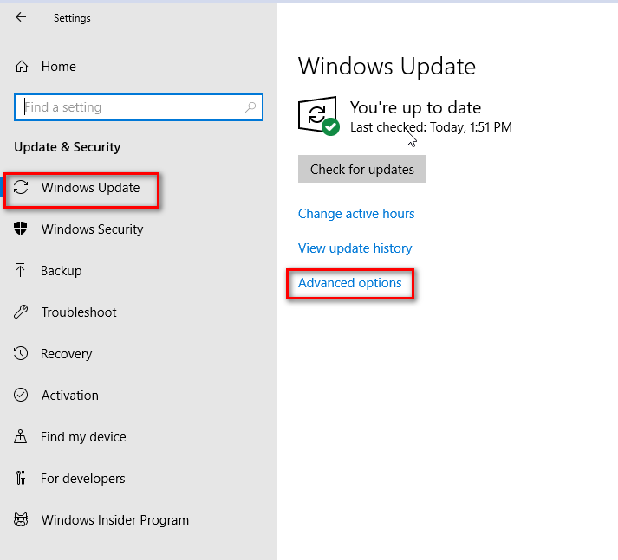Click the Check for updates button
618x560 pixels.
point(361,169)
